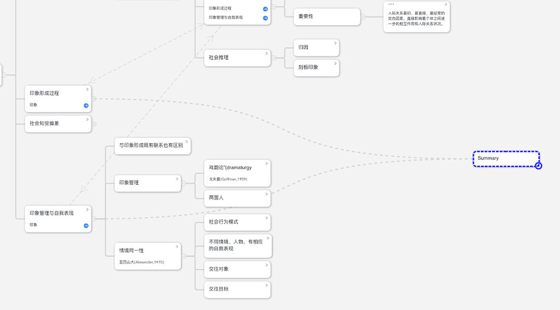Click the Summary text box
This screenshot has width=560, height=310.
pyautogui.click(x=505, y=159)
